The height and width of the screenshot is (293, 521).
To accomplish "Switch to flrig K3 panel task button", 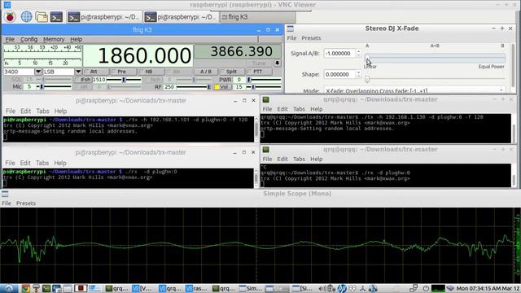I will click(x=257, y=17).
